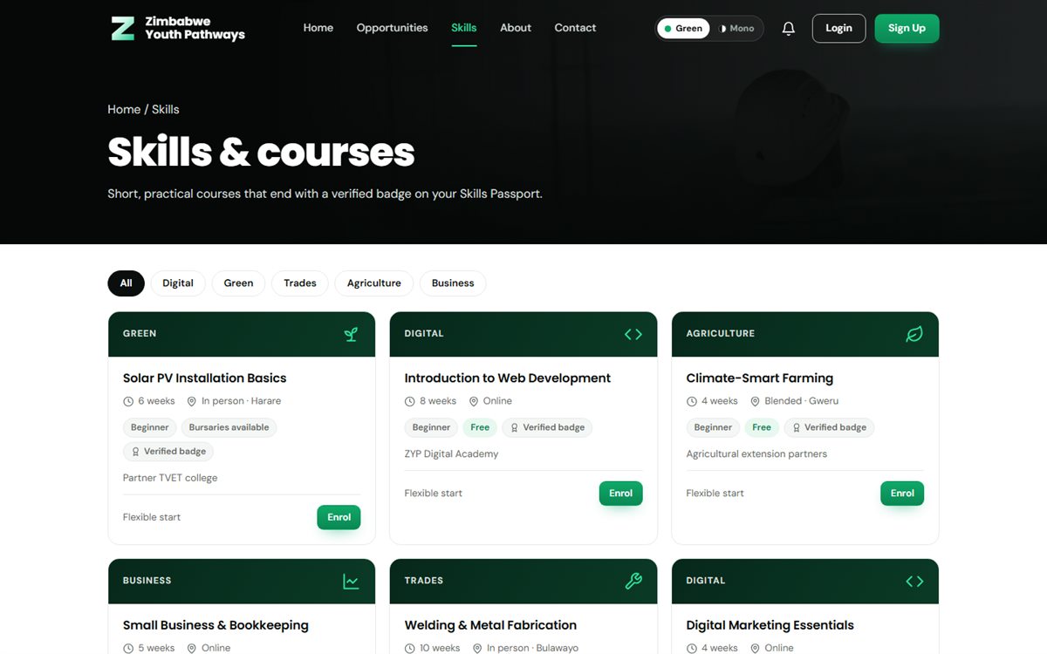This screenshot has width=1047, height=654.
Task: Filter courses by Trades
Action: tap(300, 283)
